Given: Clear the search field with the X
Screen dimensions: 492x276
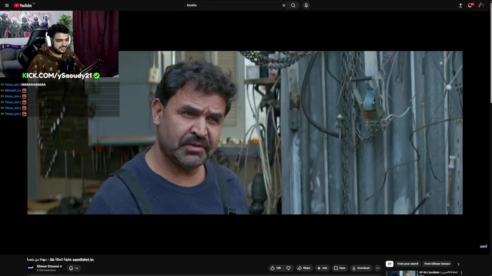Looking at the screenshot, I should 284,5.
